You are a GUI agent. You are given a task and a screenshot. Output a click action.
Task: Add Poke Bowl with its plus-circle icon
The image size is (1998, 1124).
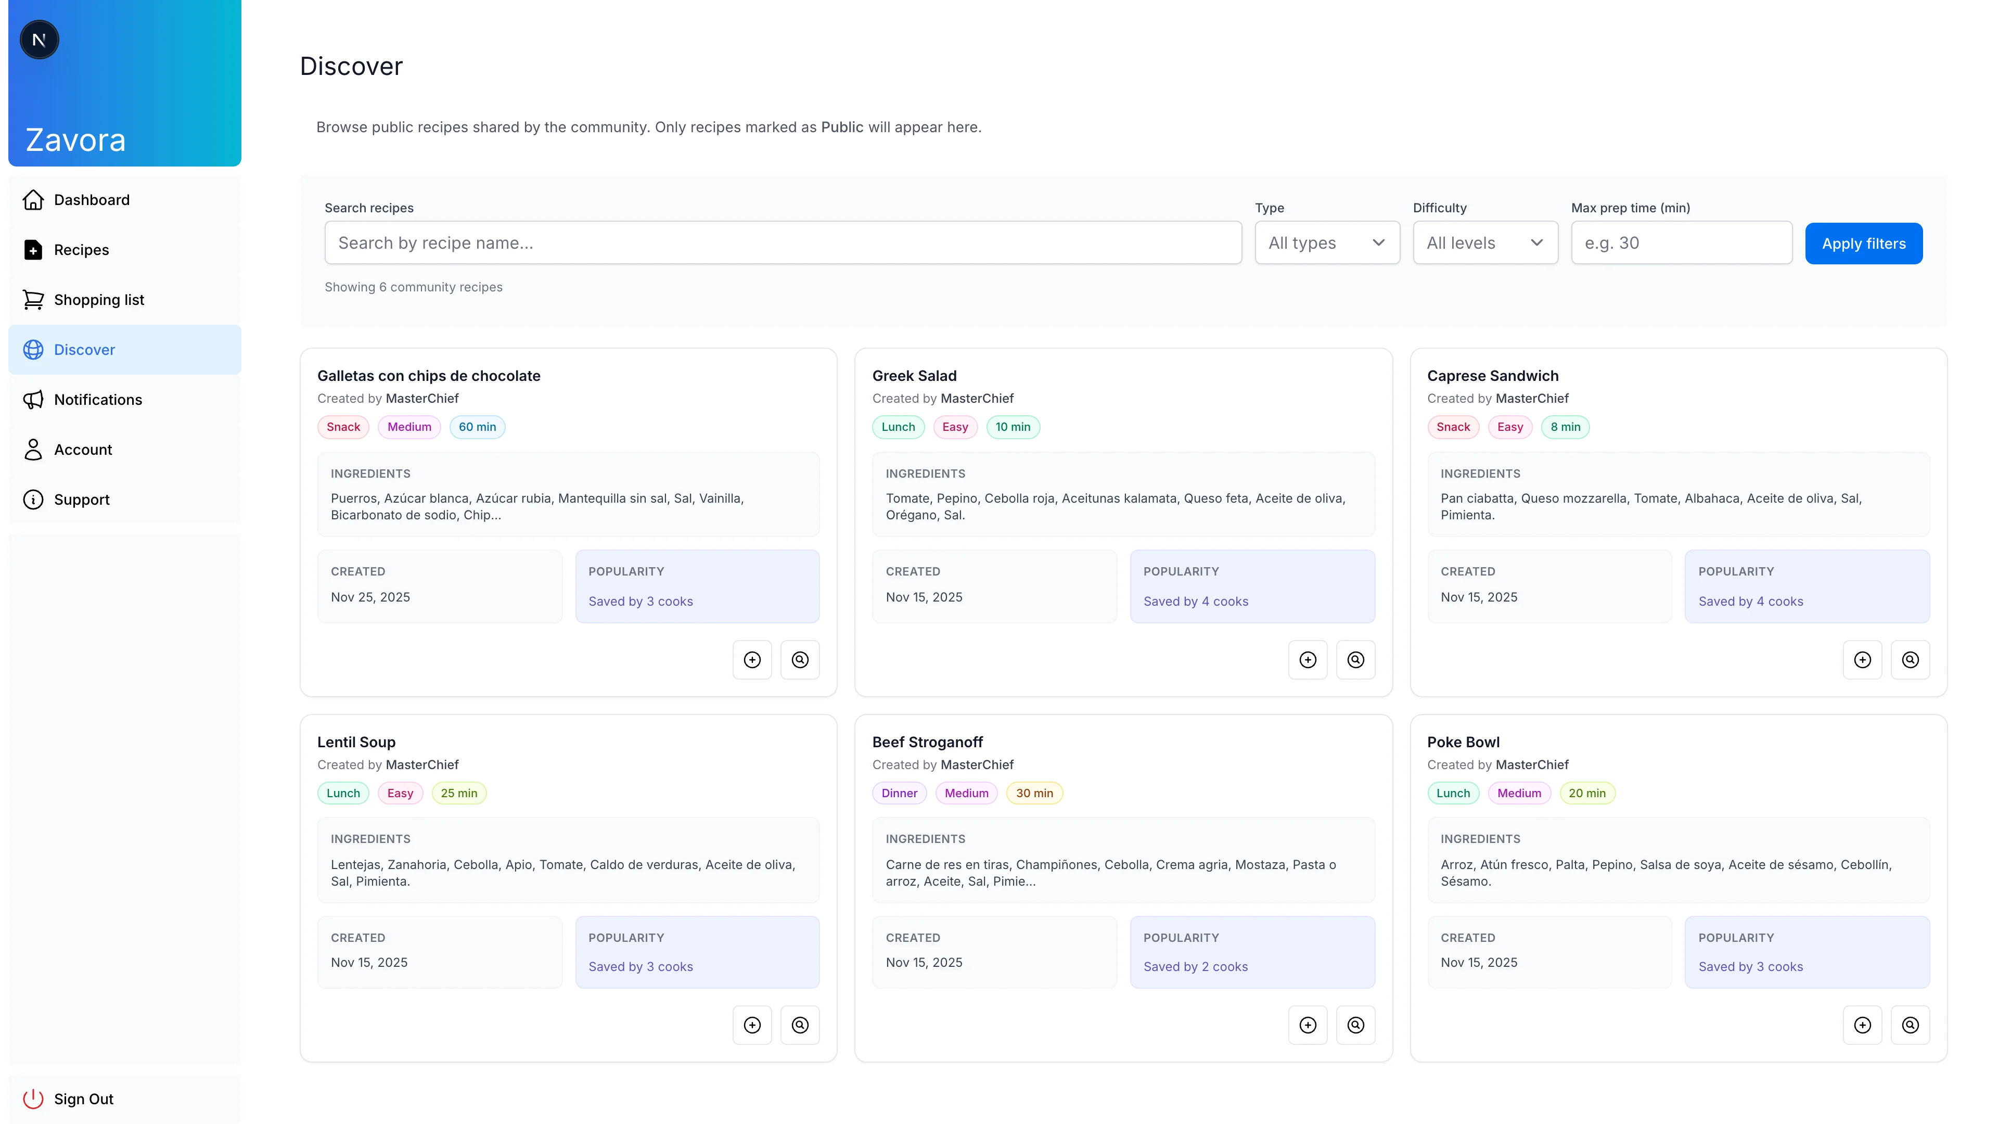[1862, 1025]
